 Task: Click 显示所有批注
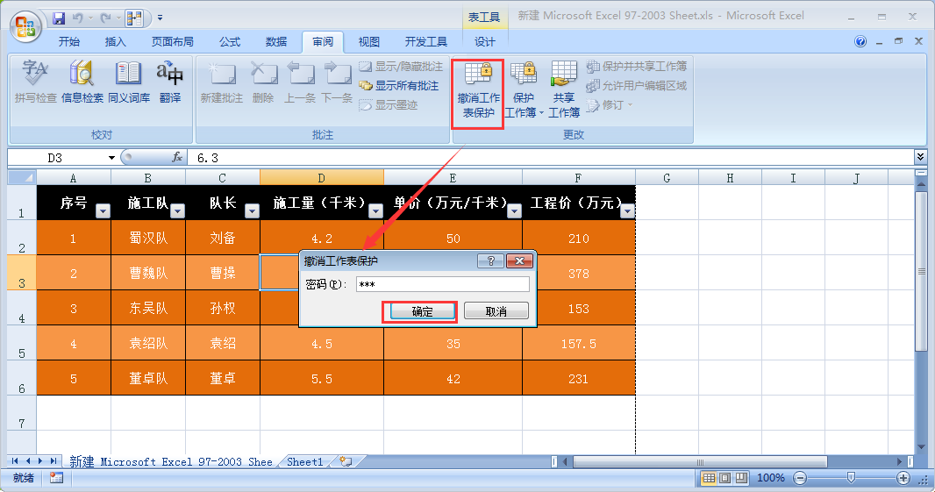coord(399,86)
